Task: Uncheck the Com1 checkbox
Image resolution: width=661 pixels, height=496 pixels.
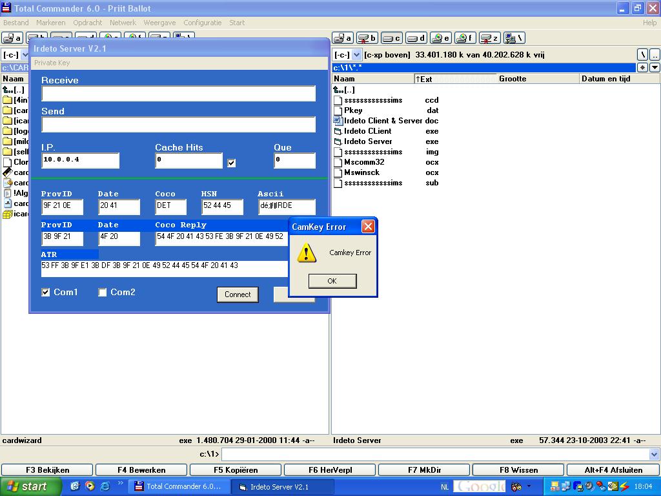Action: coord(46,293)
